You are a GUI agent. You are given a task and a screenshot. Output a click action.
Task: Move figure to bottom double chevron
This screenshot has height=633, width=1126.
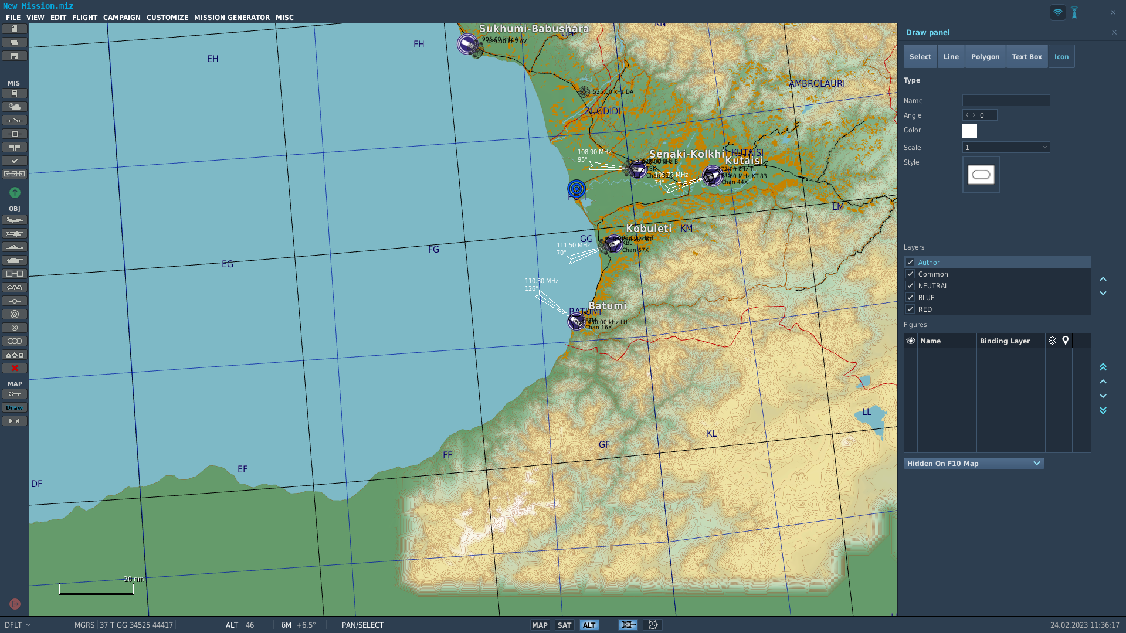tap(1103, 410)
